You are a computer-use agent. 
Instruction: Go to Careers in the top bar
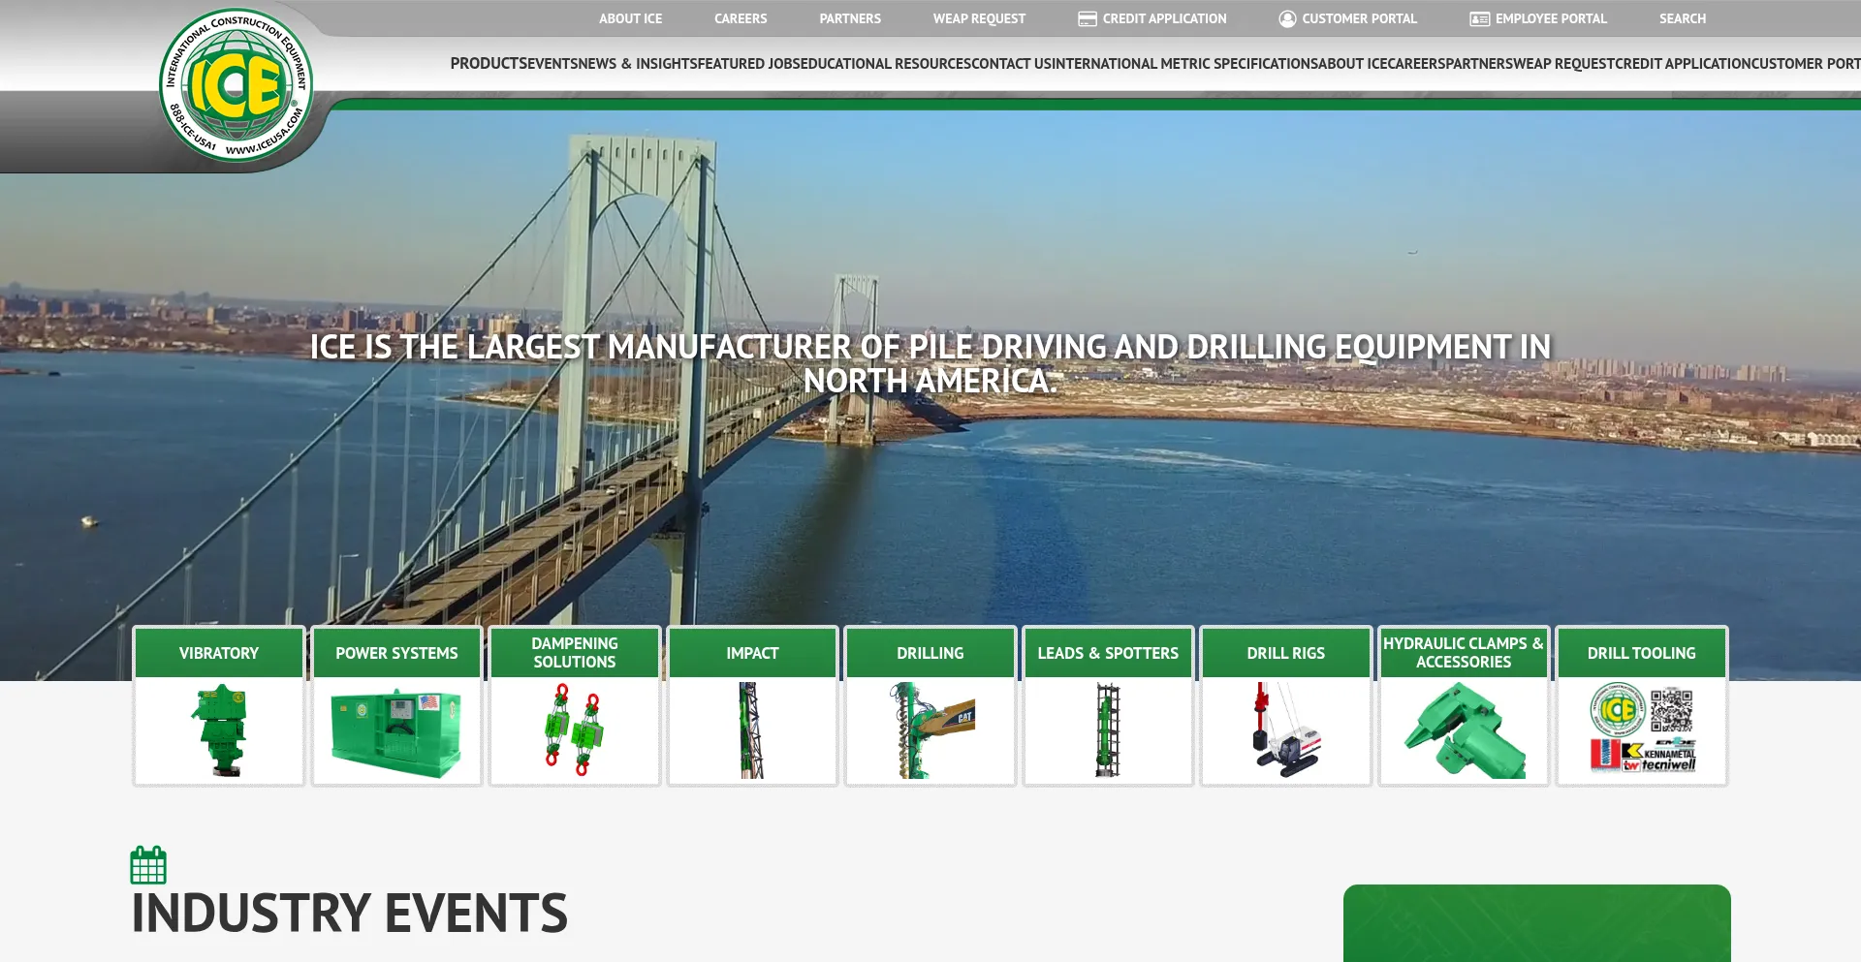point(741,19)
